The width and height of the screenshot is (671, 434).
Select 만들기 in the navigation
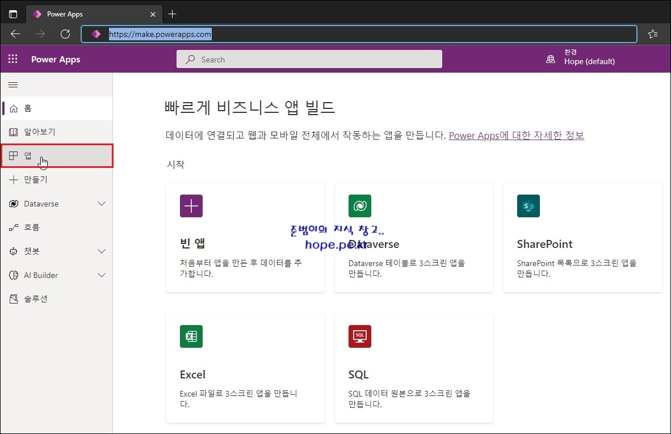(x=57, y=180)
